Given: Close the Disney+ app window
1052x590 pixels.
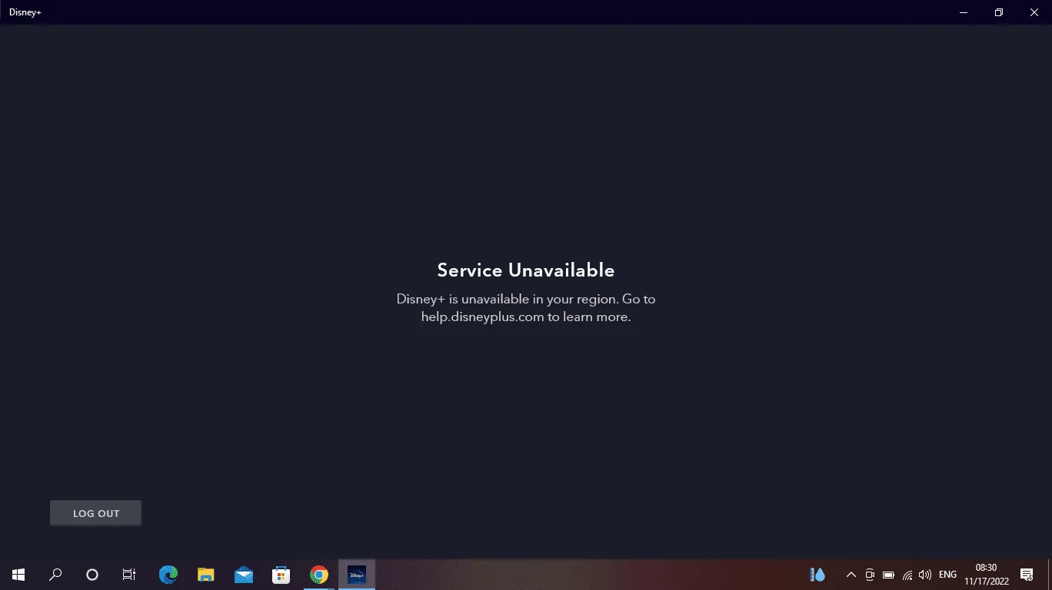Looking at the screenshot, I should pos(1034,12).
